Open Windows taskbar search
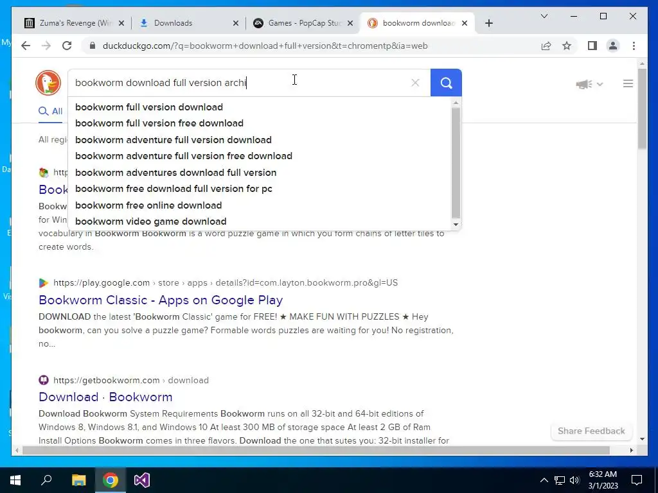 point(46,480)
